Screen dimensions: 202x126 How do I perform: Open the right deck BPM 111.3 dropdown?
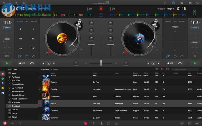click(x=195, y=23)
